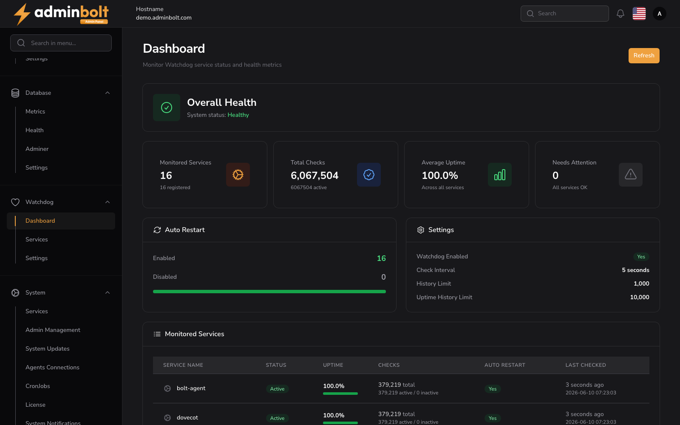Click the magnifier icon in top search
Screen dimensions: 680x425
530,14
